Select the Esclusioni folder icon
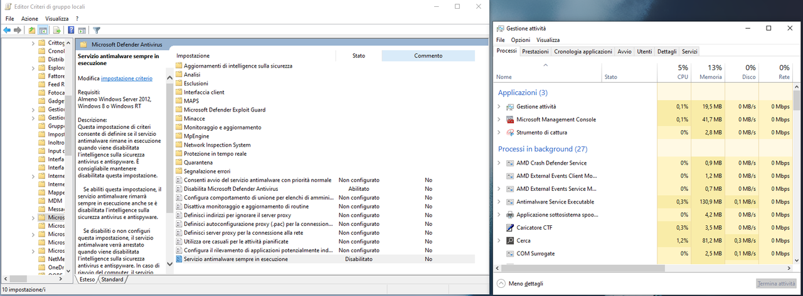The image size is (803, 296). [x=179, y=83]
